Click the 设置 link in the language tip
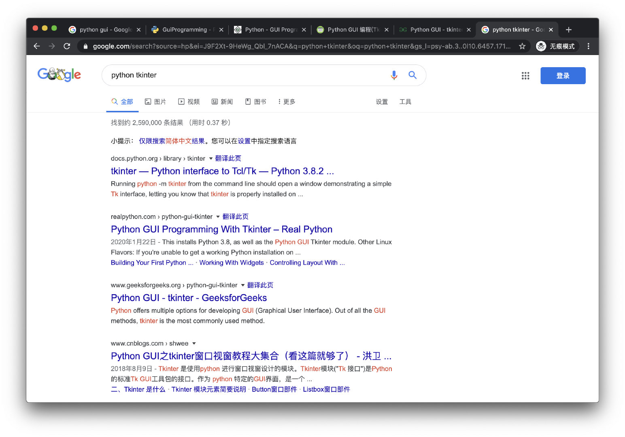The height and width of the screenshot is (437, 625). [x=244, y=141]
